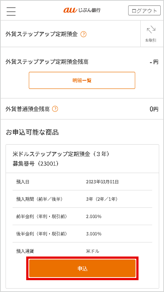
Task: Click the 0円 balance amount
Action: coord(154,109)
